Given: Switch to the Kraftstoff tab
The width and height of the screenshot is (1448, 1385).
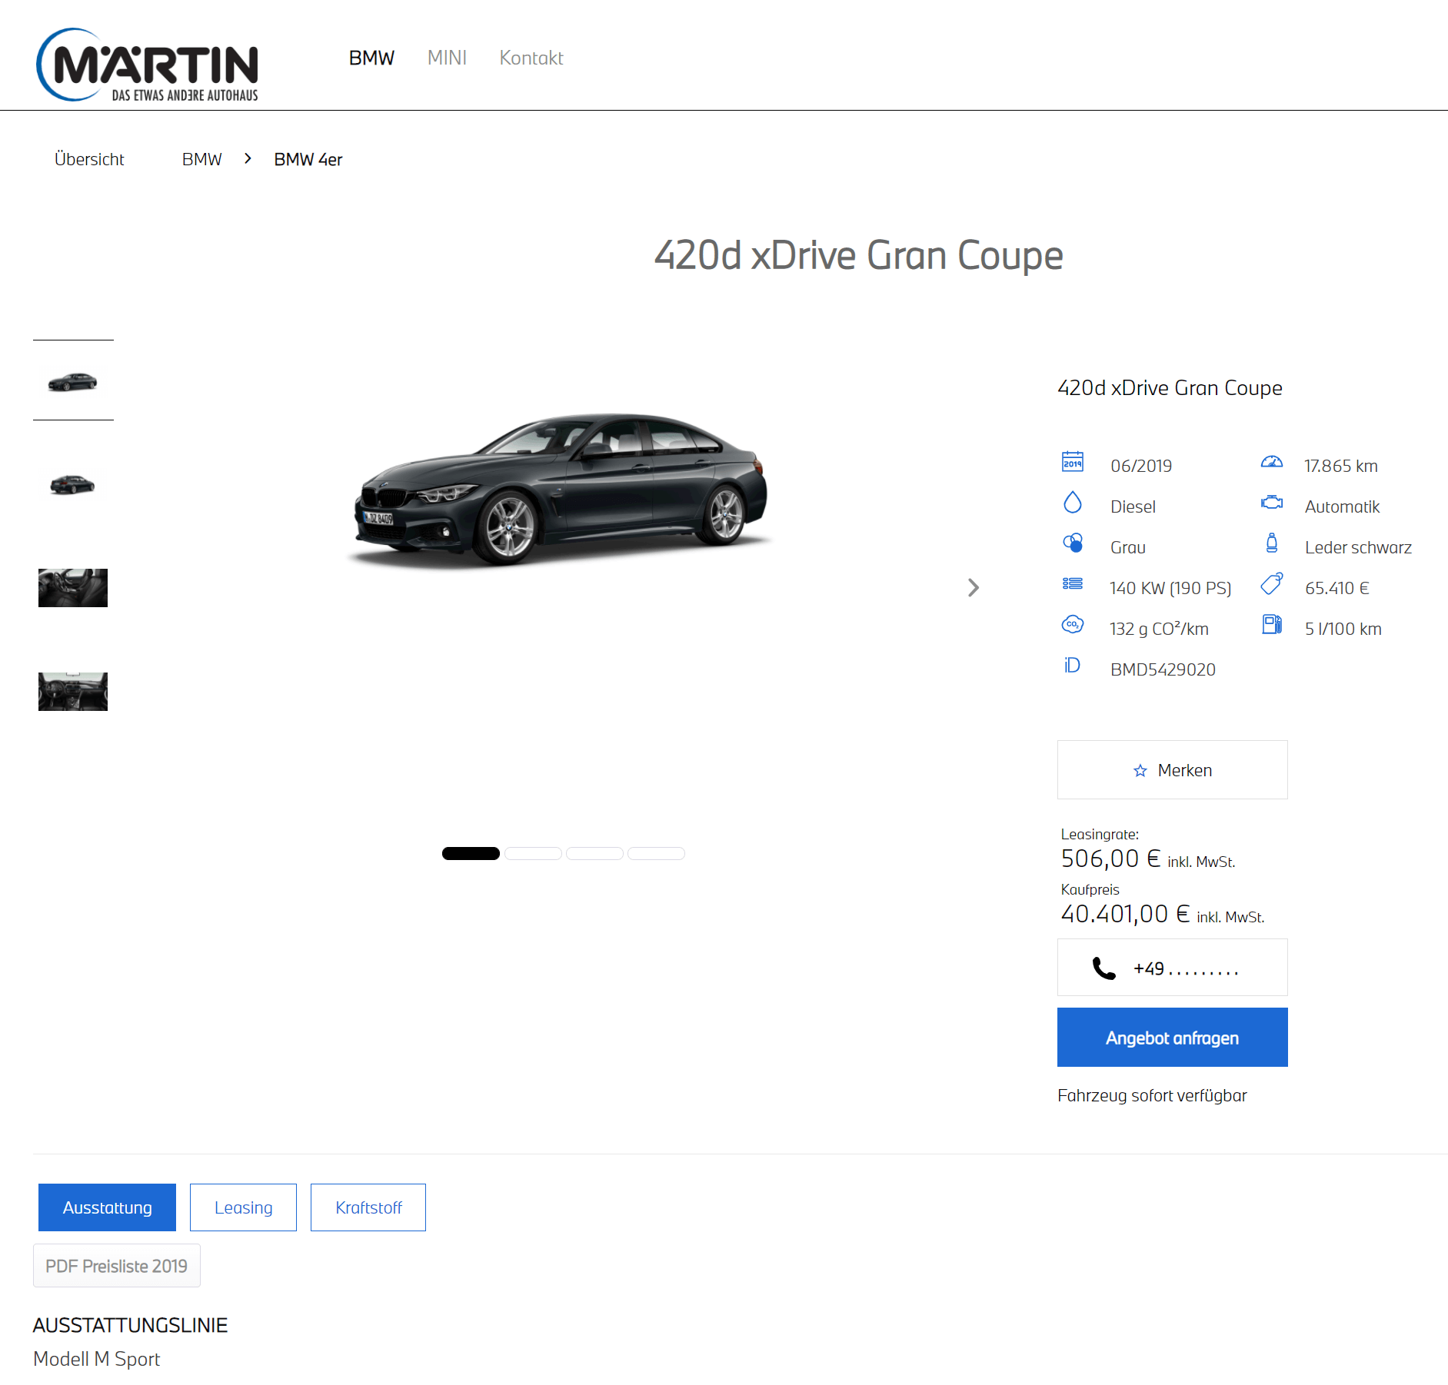Looking at the screenshot, I should click(368, 1207).
